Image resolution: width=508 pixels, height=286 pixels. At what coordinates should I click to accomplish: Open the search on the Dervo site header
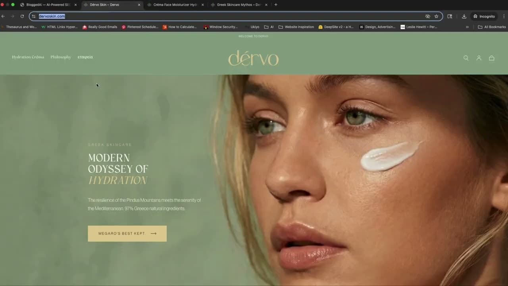point(466,58)
